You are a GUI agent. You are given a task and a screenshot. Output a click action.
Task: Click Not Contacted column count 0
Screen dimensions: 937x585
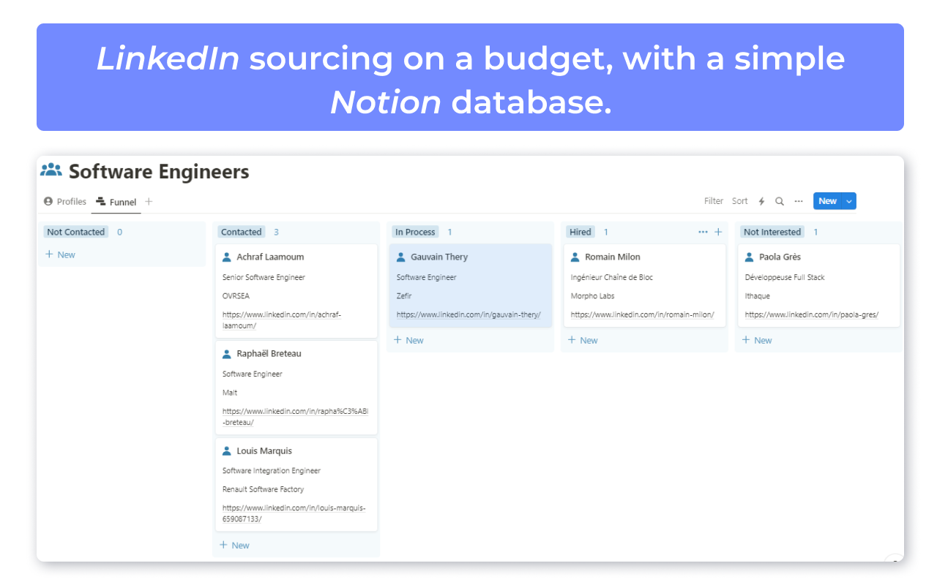pyautogui.click(x=119, y=232)
